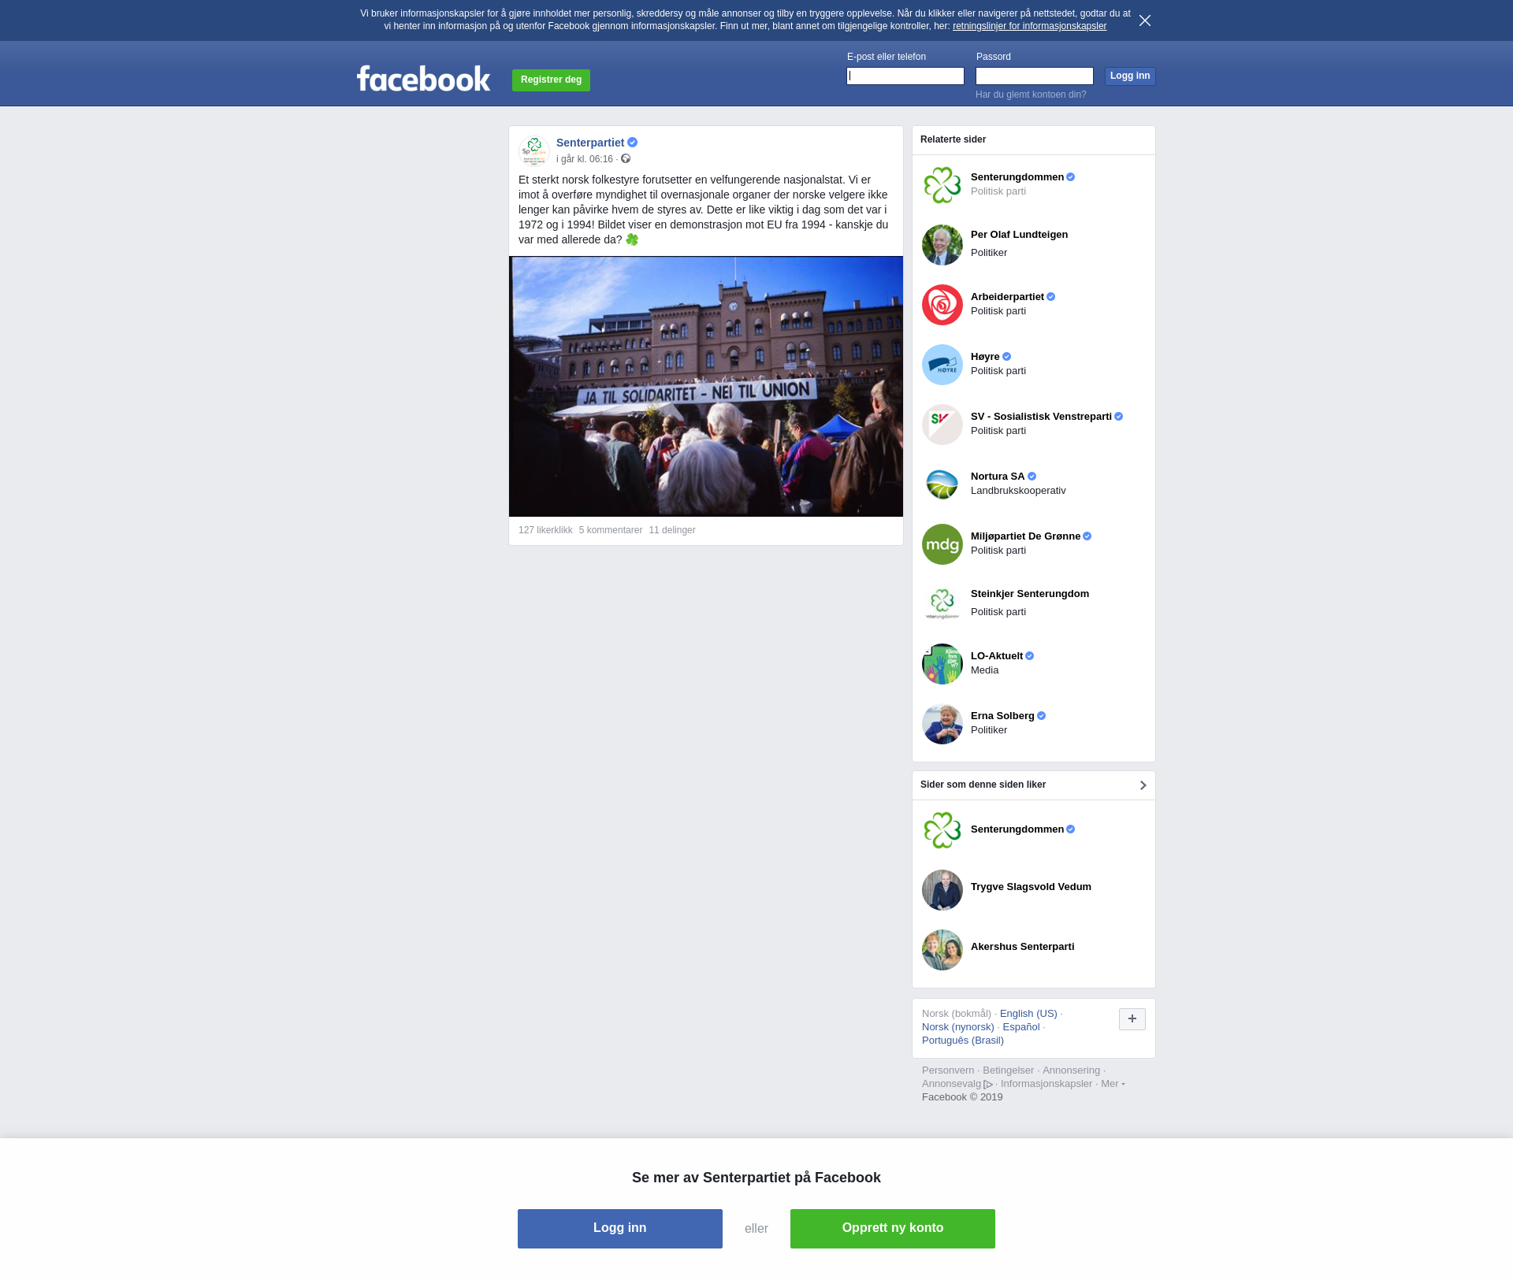Close the cookie notice banner
This screenshot has height=1280, width=1513.
[x=1145, y=20]
